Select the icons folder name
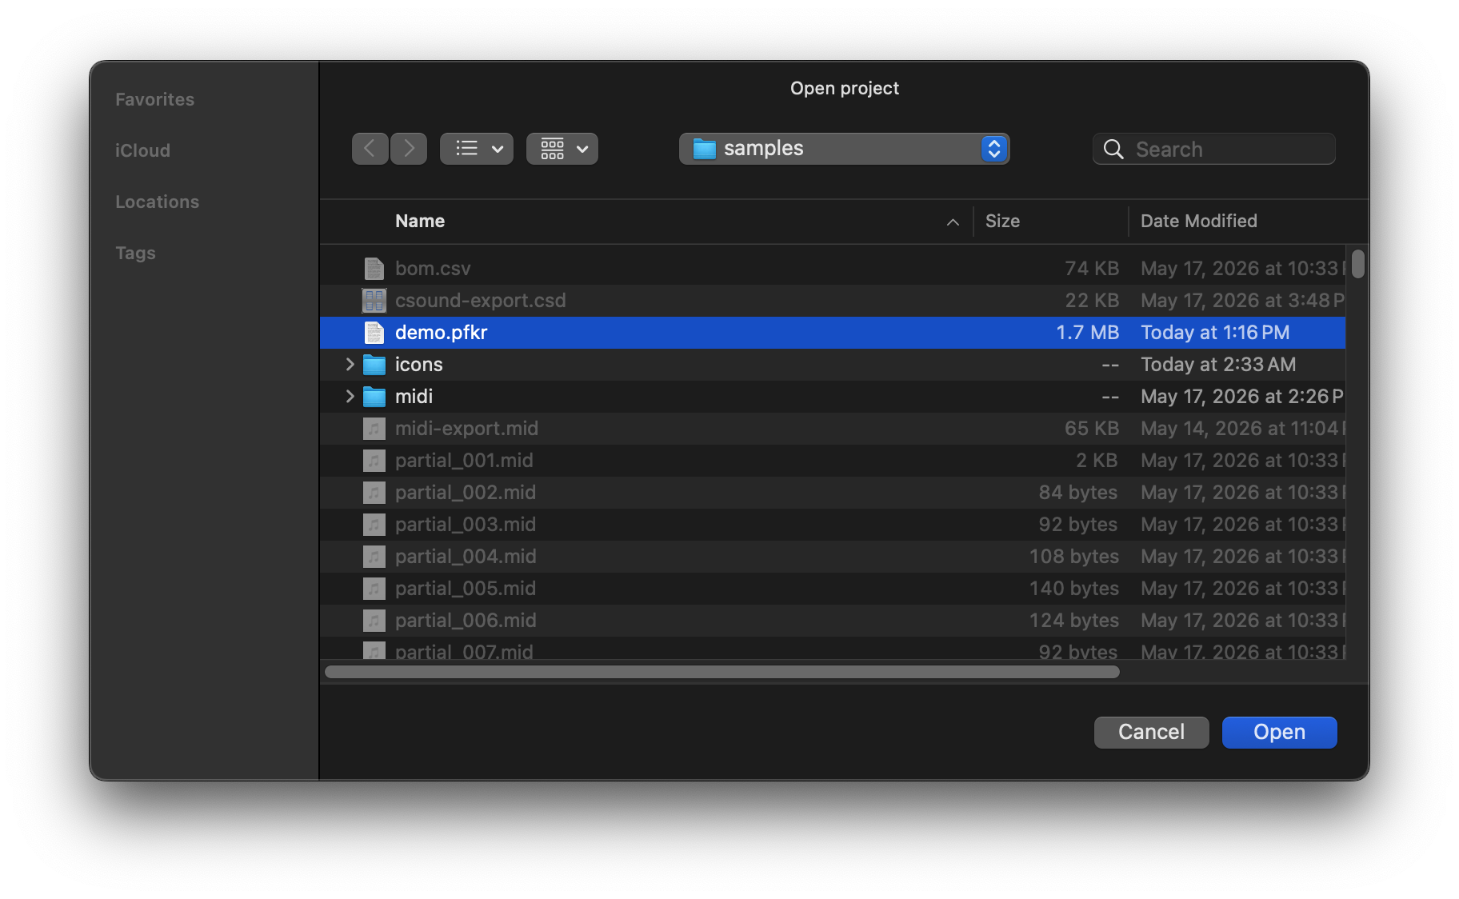This screenshot has height=899, width=1459. click(x=419, y=365)
